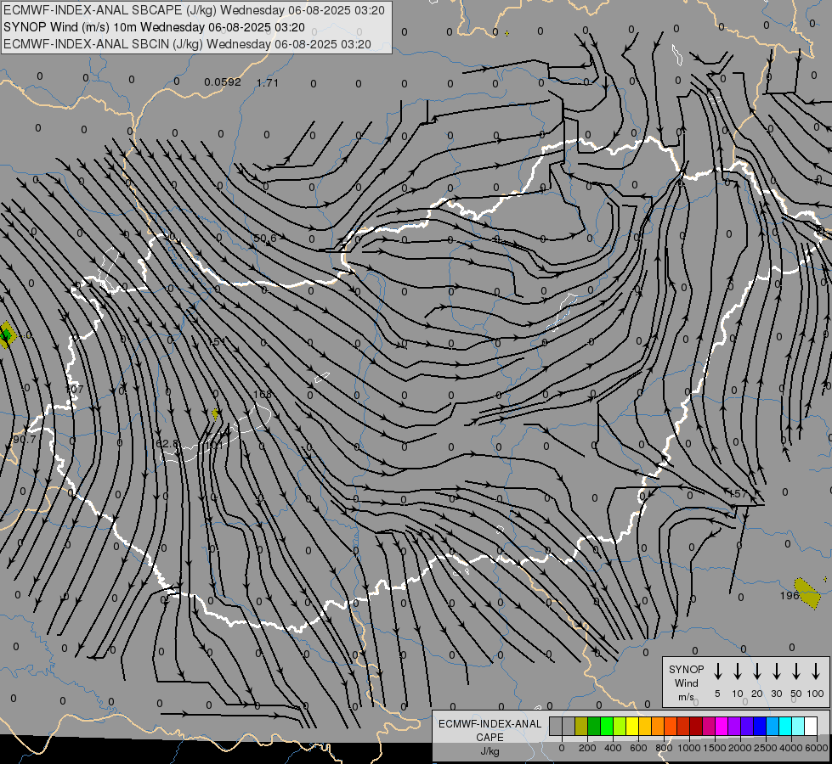Click the 2500 tick label on CAPE scale
The width and height of the screenshot is (832, 764).
tap(766, 748)
